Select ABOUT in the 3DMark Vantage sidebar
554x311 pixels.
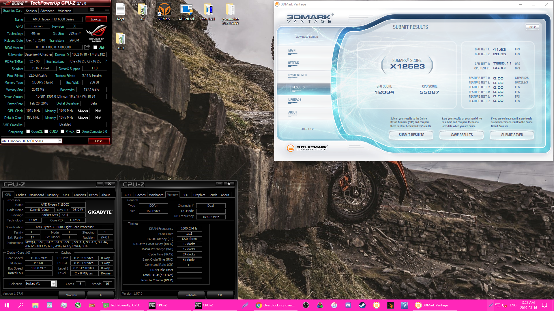(304, 114)
